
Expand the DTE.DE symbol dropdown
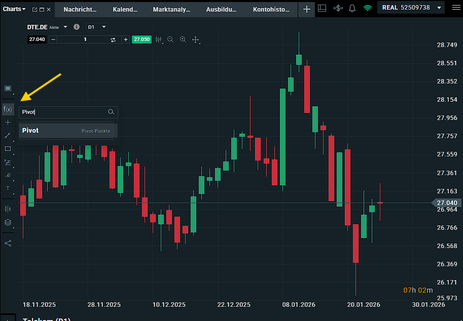click(65, 27)
